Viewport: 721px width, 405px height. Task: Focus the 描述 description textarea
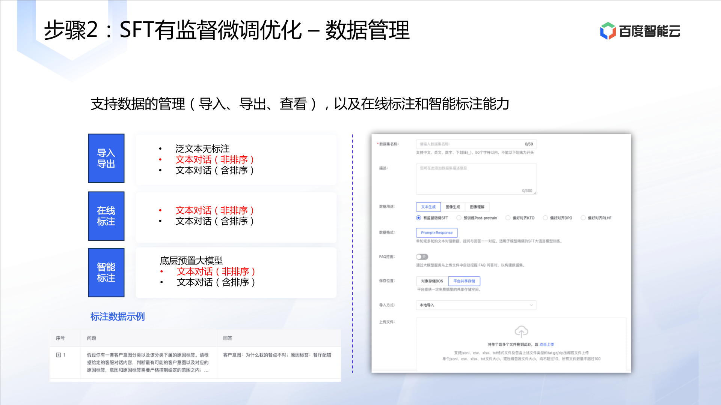click(x=476, y=179)
